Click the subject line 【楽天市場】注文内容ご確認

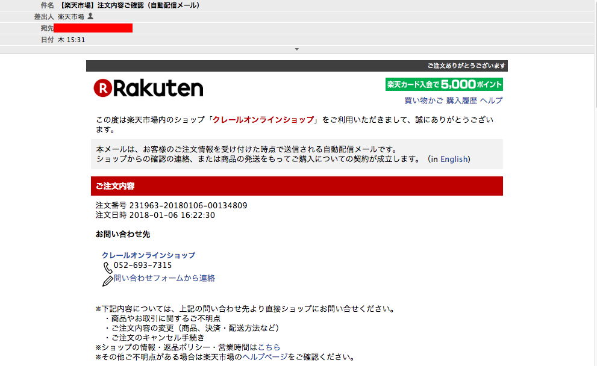[x=130, y=5]
